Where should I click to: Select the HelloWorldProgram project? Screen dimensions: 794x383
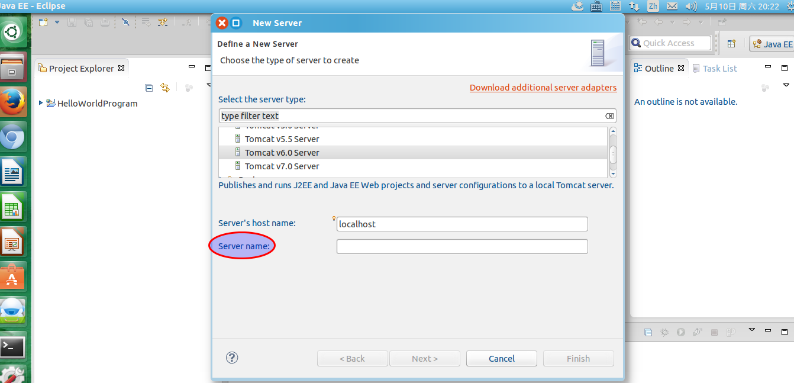tap(91, 103)
